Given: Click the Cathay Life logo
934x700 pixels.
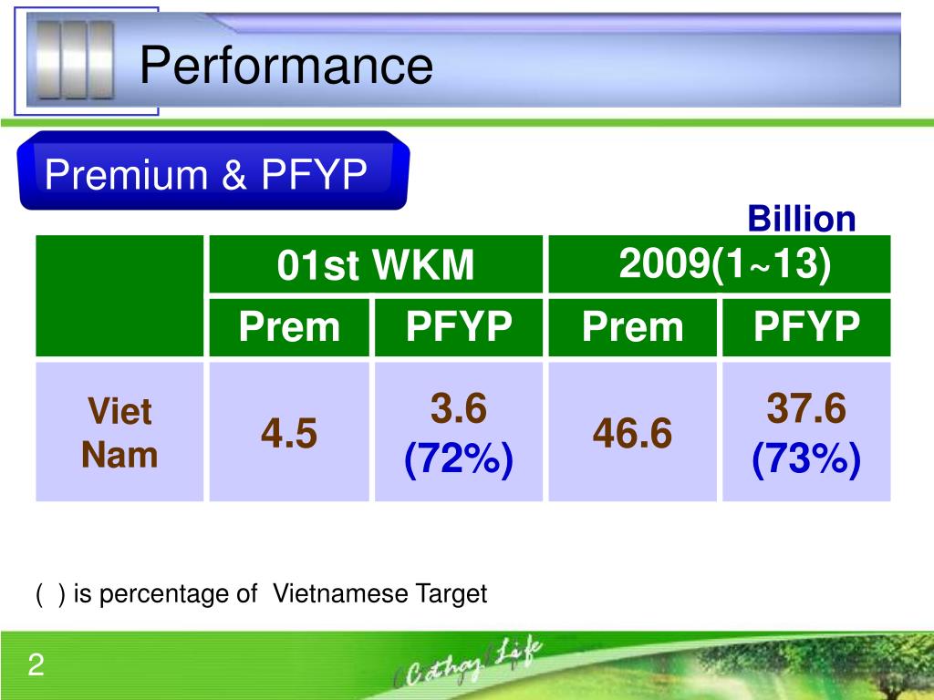Looking at the screenshot, I should tap(468, 663).
